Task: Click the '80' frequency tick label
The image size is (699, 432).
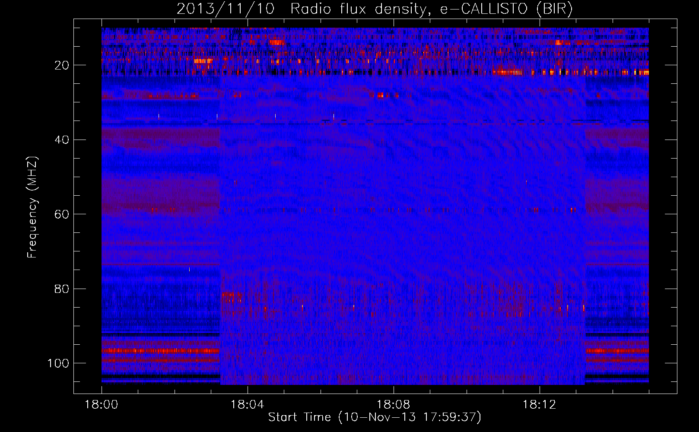Action: tap(62, 289)
